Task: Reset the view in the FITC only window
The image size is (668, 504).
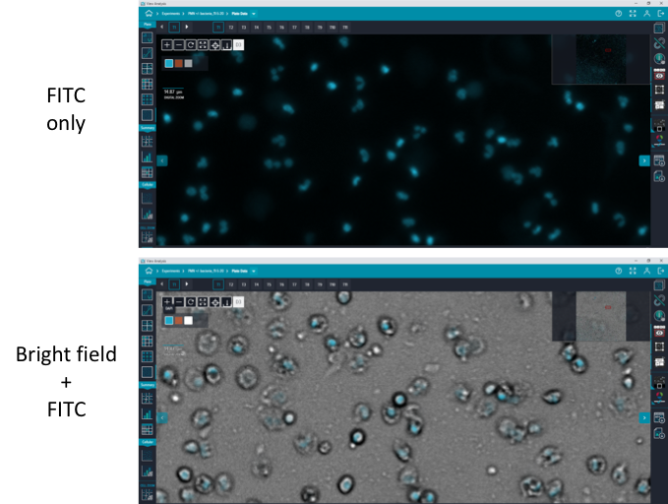Action: click(x=191, y=44)
